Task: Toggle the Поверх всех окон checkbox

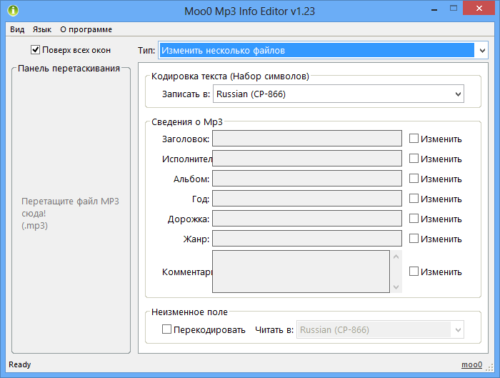Action: (x=36, y=50)
